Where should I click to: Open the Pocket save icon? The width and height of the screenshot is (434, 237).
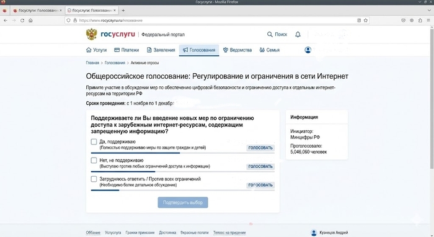(x=403, y=20)
